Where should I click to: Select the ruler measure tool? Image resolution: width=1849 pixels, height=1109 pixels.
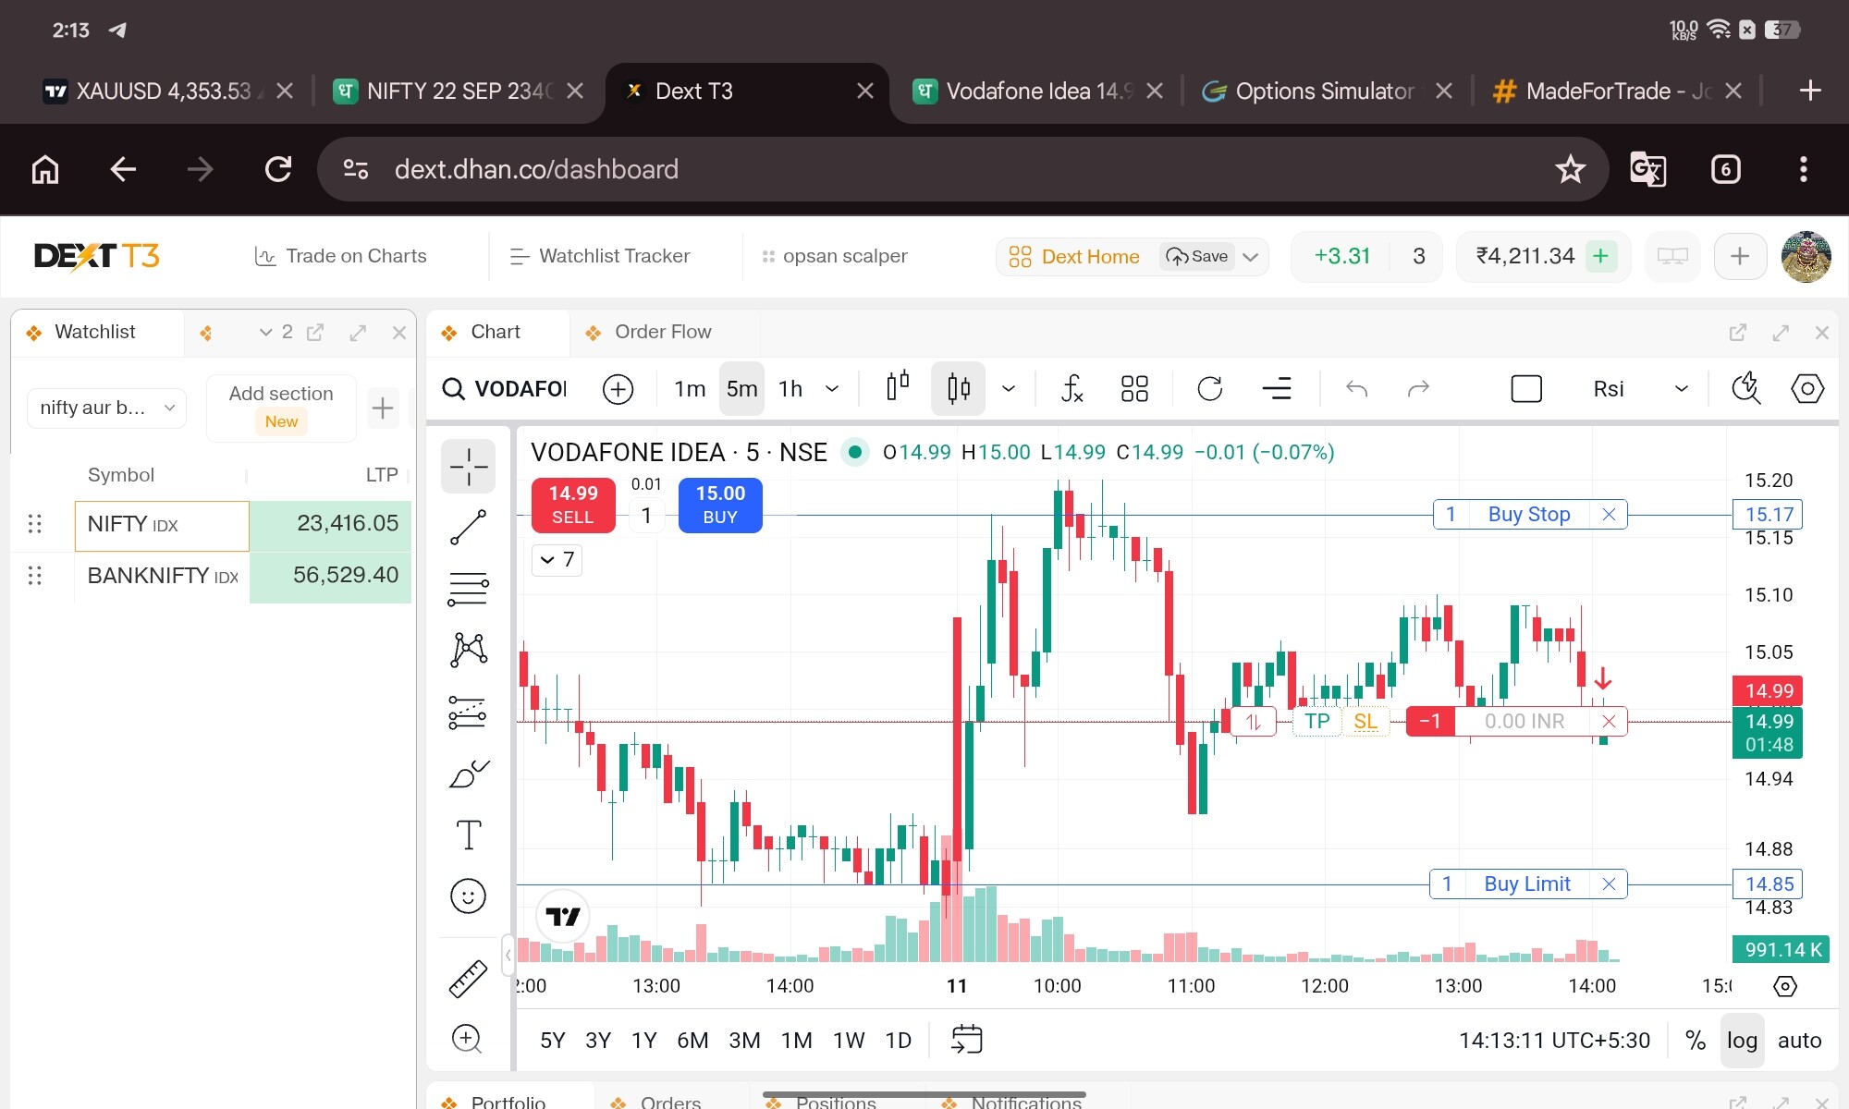[x=469, y=979]
